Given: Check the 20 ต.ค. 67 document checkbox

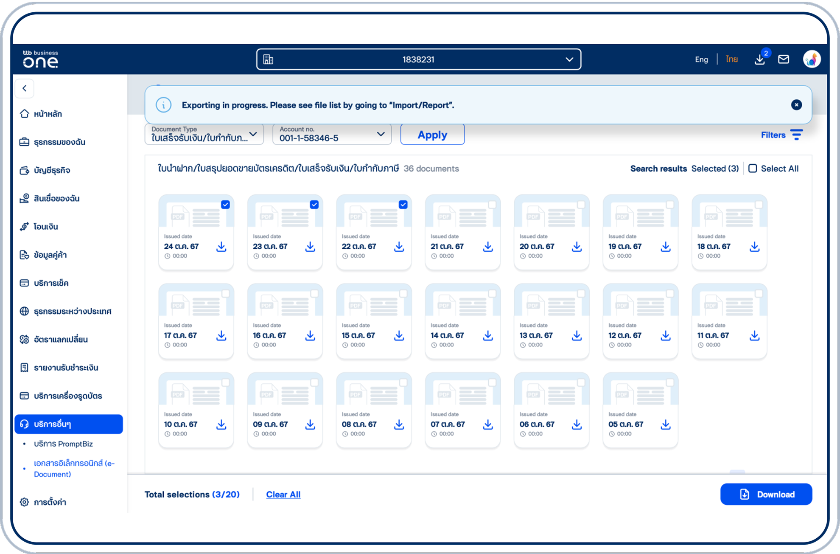Looking at the screenshot, I should point(581,205).
